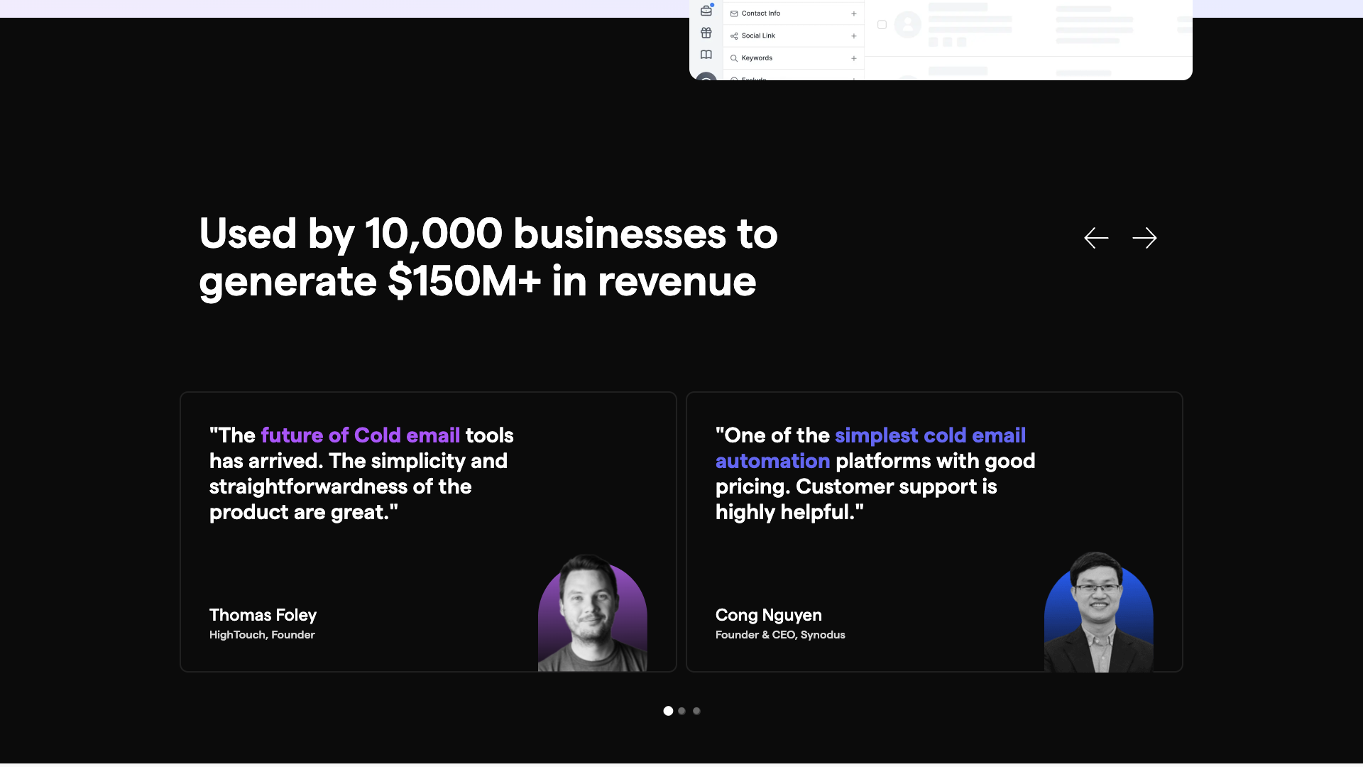Expand the Social Link filter section

853,36
